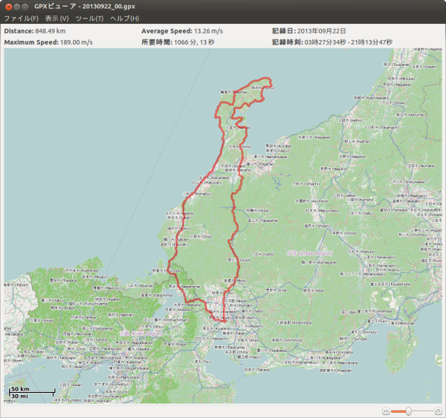The image size is (446, 418).
Task: Open the ファイル(F) menu
Action: pos(21,18)
